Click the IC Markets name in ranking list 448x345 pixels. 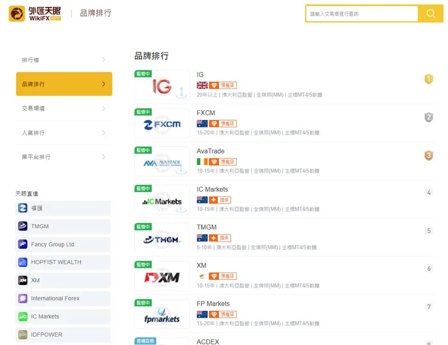(x=212, y=189)
